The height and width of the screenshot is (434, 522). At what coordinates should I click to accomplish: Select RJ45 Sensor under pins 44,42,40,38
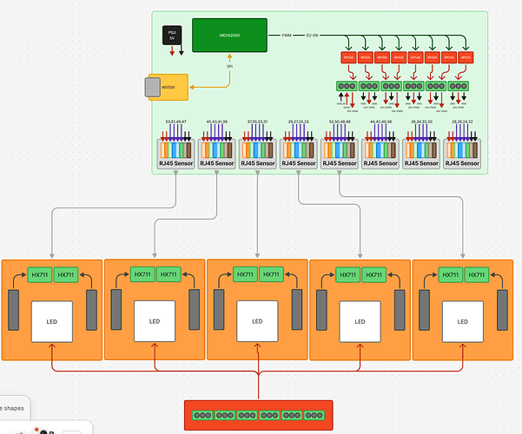(380, 155)
